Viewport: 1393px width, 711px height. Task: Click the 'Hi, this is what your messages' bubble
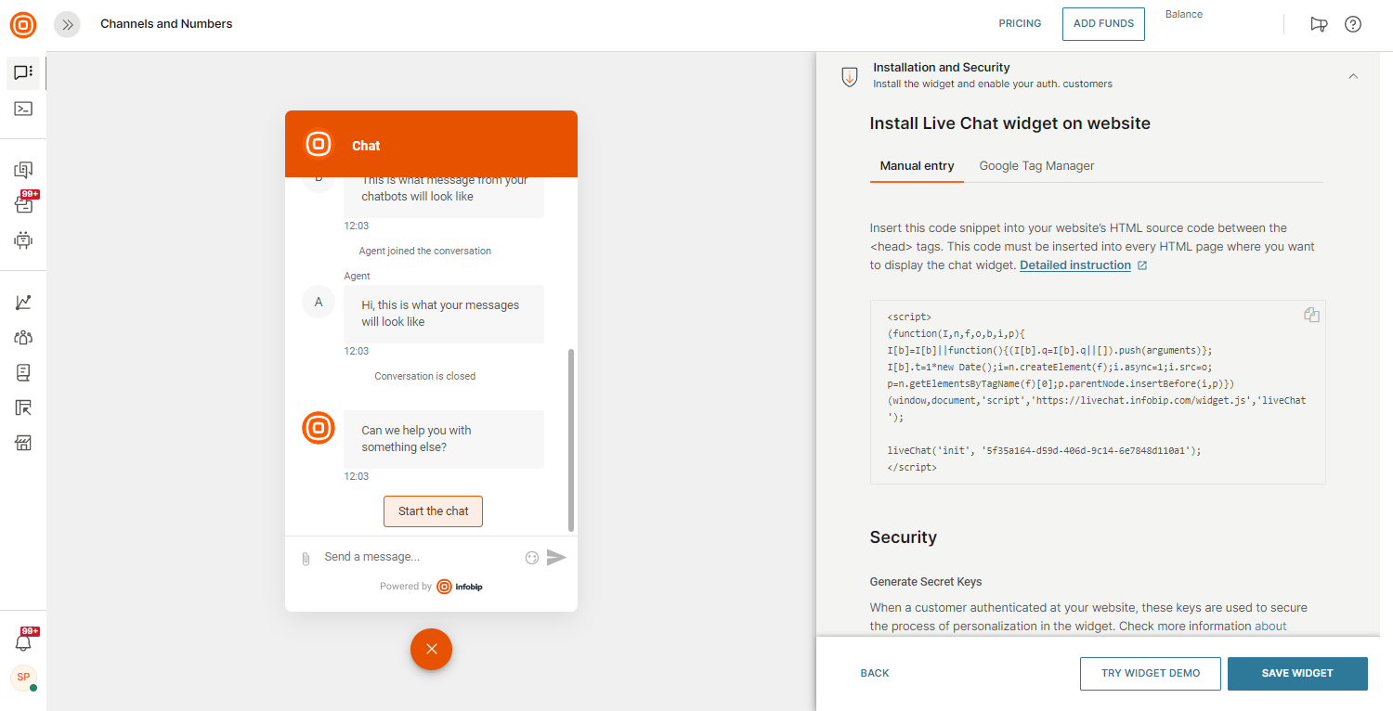tap(444, 314)
